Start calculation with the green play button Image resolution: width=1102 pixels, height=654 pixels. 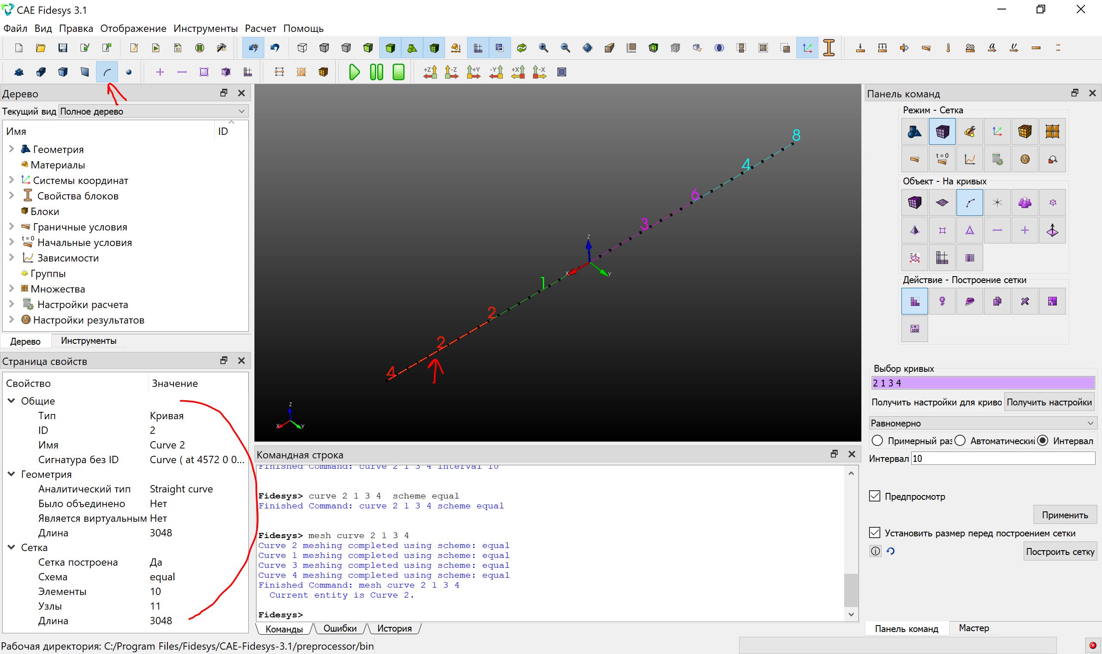point(354,72)
